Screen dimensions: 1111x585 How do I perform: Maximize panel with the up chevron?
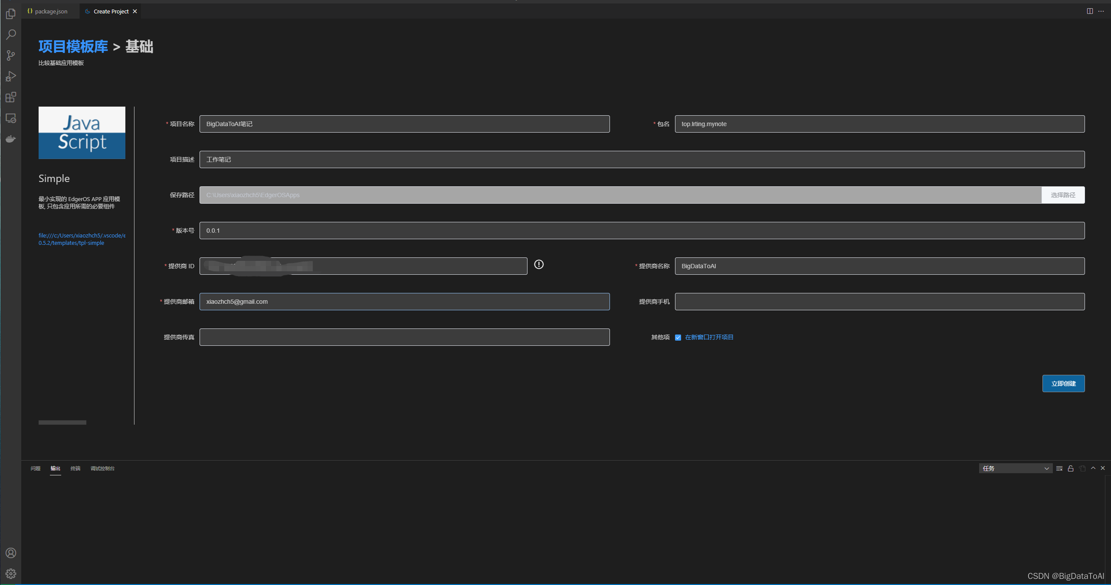1093,468
